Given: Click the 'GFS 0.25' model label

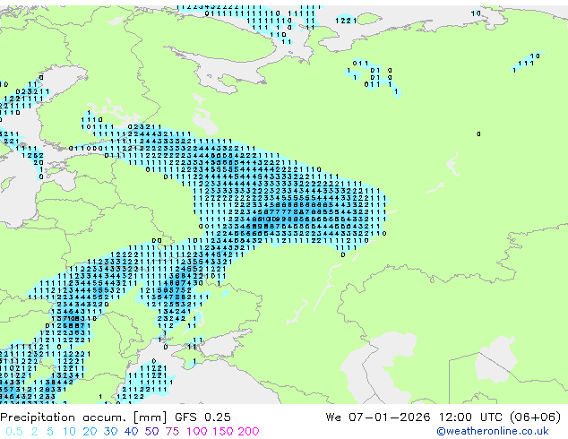Looking at the screenshot, I should click(202, 417).
